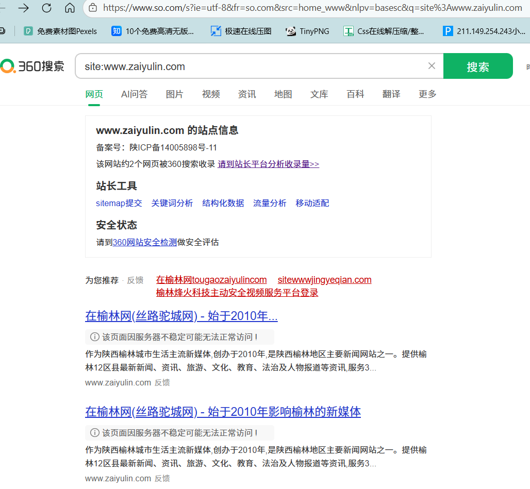
Task: Click the 360搜索 logo
Action: 32,66
